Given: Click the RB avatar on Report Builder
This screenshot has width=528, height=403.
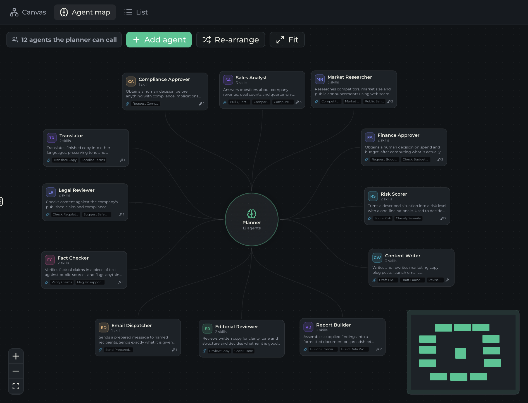Looking at the screenshot, I should [308, 327].
